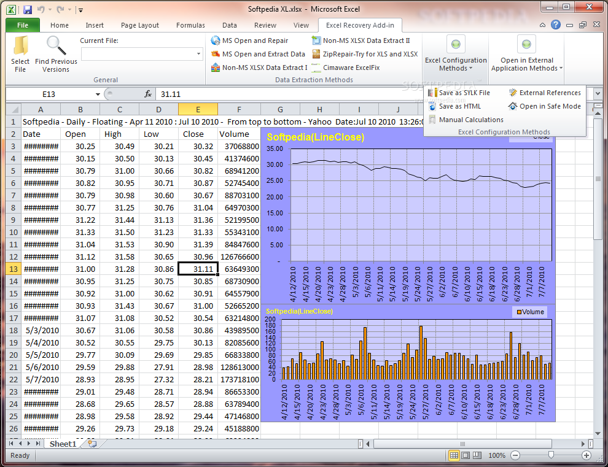This screenshot has width=608, height=467.
Task: Open the View tab
Action: pos(301,25)
